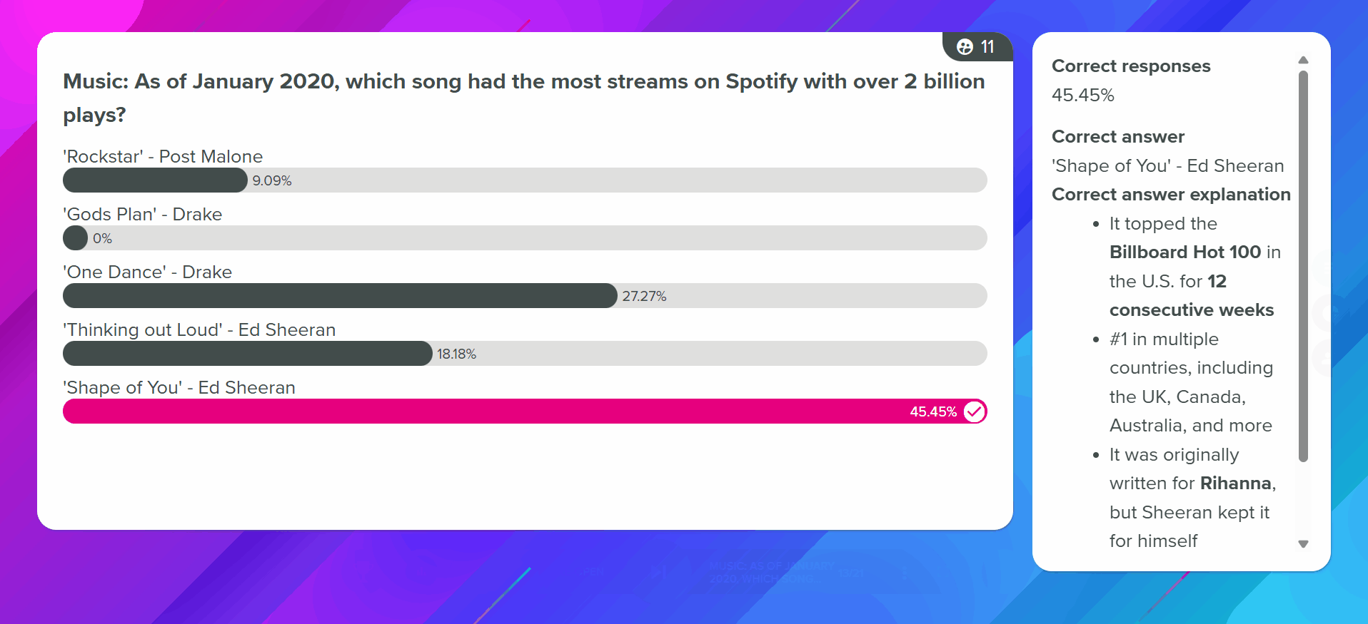Open the faint three-dot menu in the bottom toolbar
The height and width of the screenshot is (624, 1368).
[x=905, y=573]
